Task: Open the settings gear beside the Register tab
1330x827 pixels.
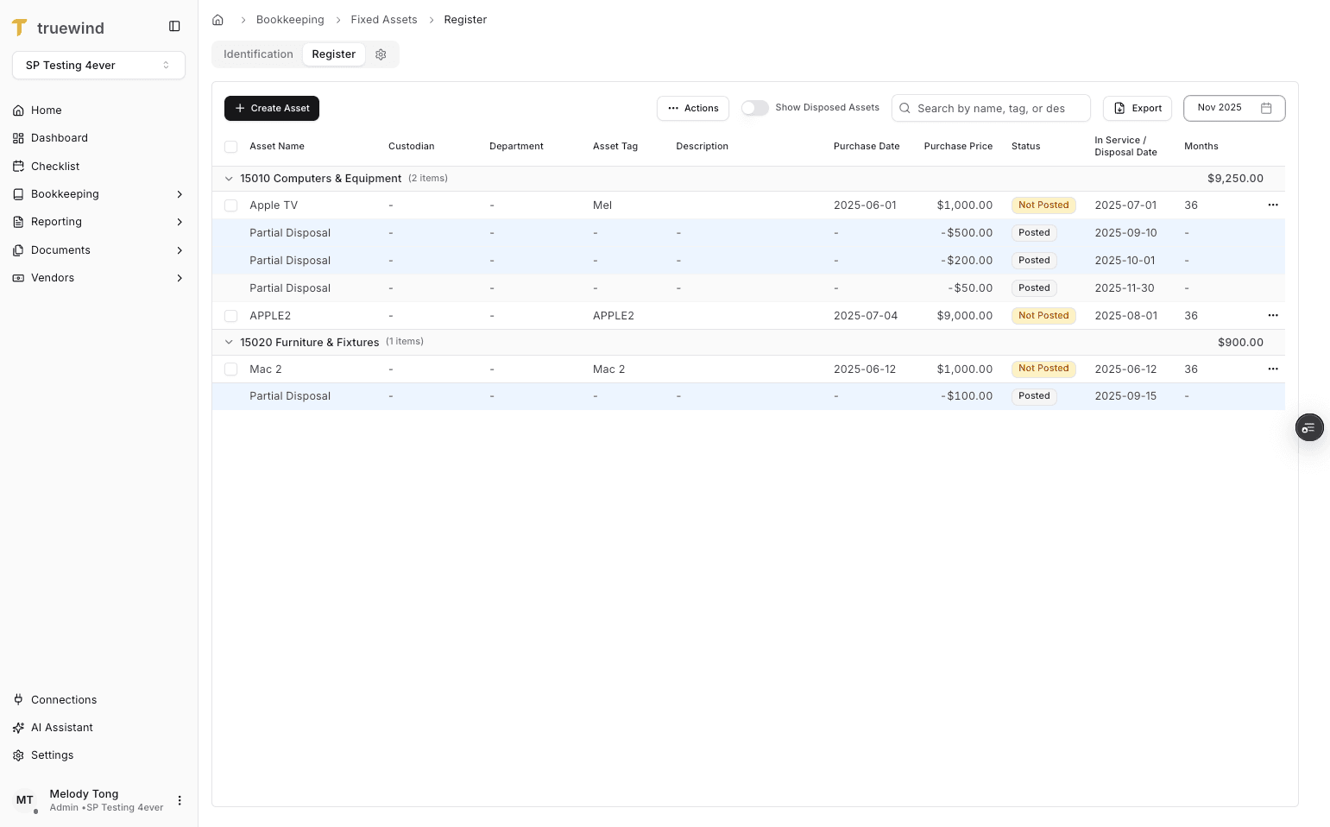Action: [381, 54]
